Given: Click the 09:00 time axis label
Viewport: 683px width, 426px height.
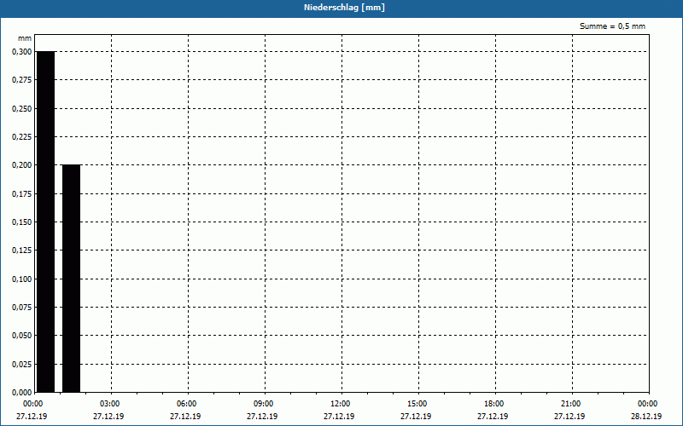Looking at the screenshot, I should click(264, 404).
